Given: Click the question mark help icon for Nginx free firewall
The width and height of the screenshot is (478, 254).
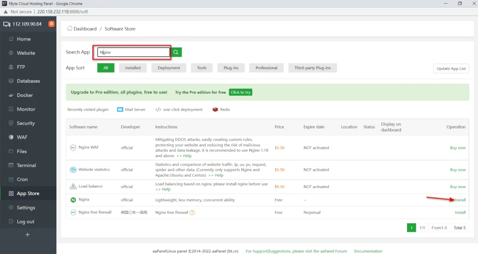Looking at the screenshot, I should [x=192, y=213].
